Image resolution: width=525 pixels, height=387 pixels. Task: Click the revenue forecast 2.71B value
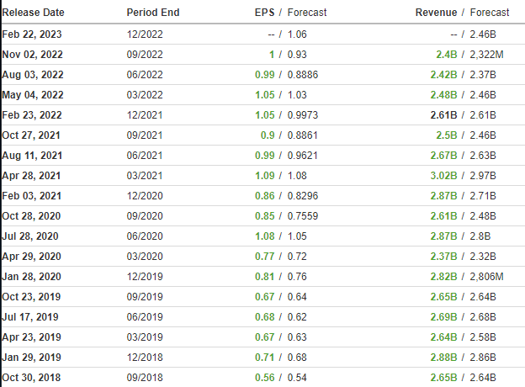pyautogui.click(x=483, y=195)
